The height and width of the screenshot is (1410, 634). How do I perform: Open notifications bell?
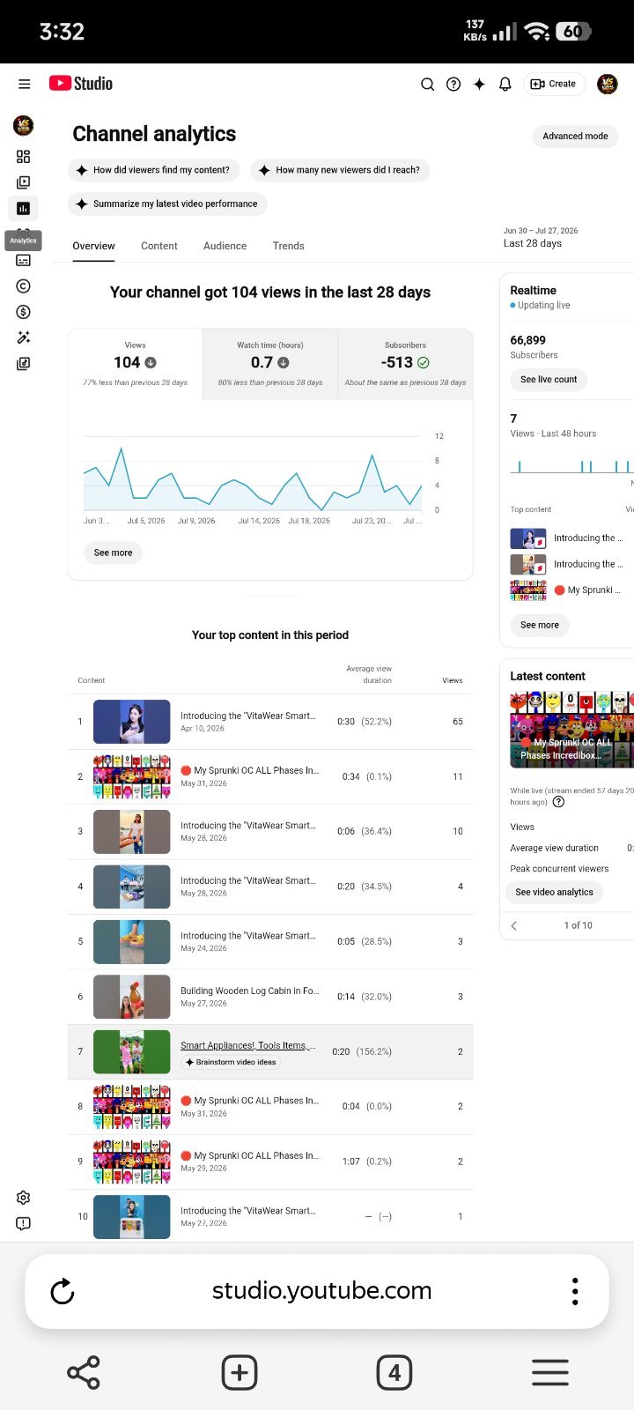coord(505,84)
